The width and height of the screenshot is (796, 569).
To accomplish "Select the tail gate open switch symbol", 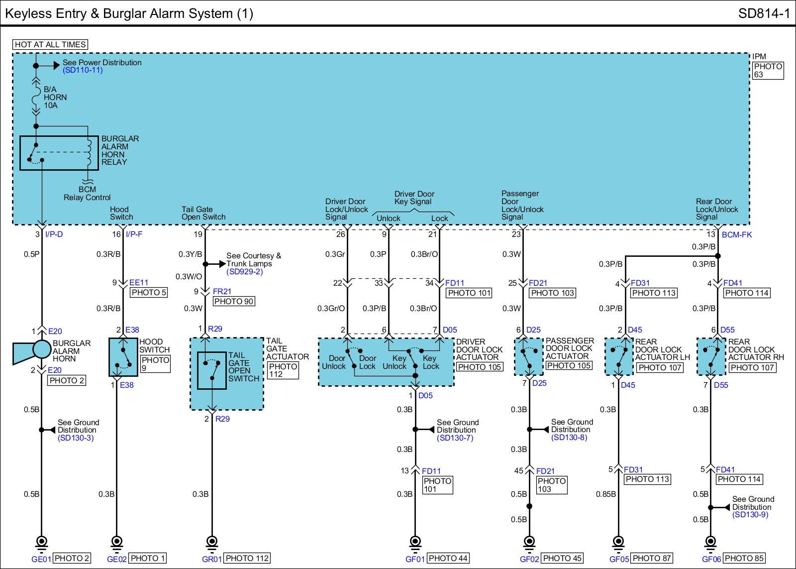I will (212, 370).
